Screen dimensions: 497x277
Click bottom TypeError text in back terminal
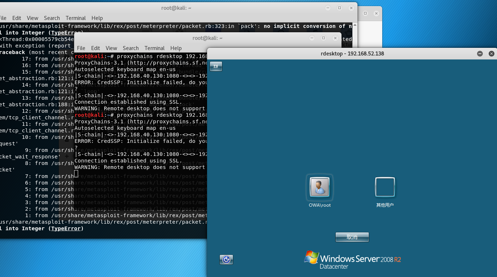pos(66,228)
